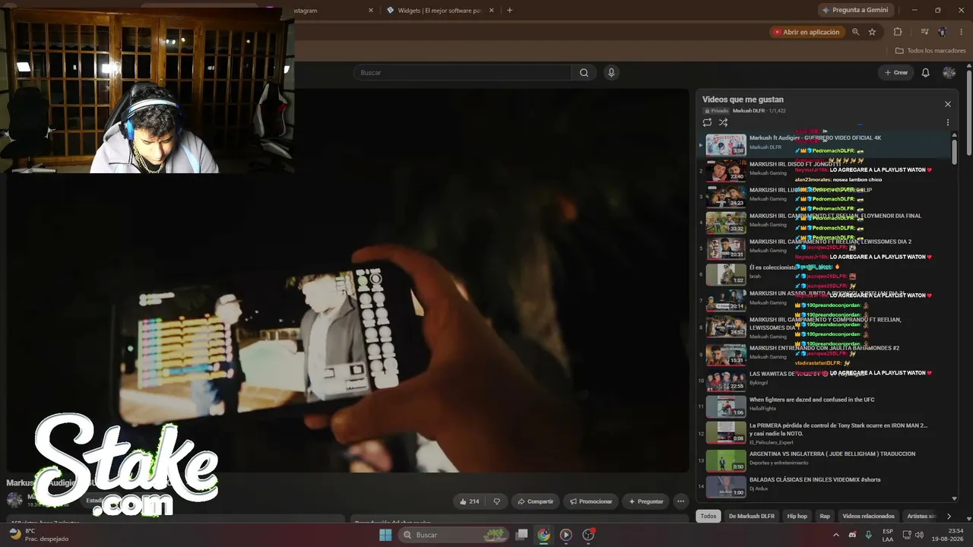Dislike the current video
Image resolution: width=973 pixels, height=547 pixels.
pyautogui.click(x=497, y=501)
